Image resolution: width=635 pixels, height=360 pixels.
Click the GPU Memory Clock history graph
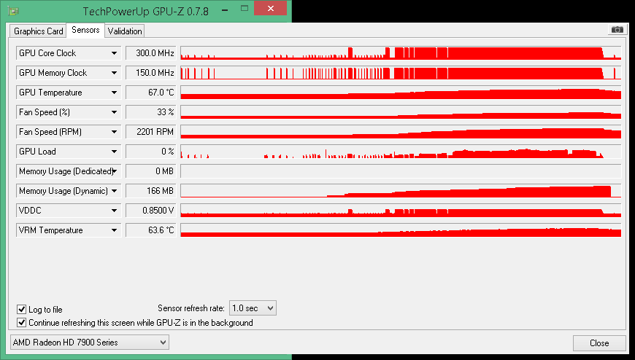(x=401, y=73)
